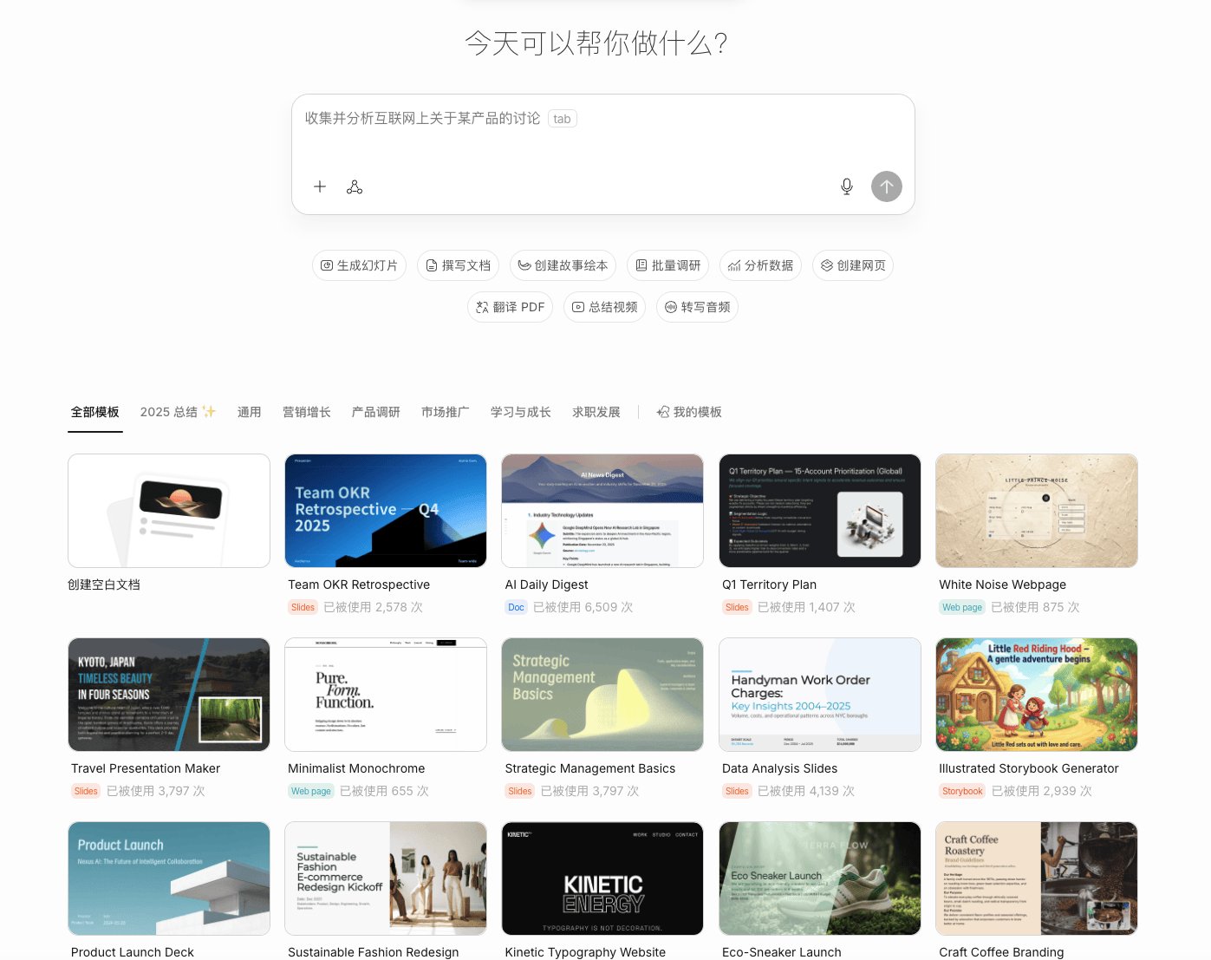Open the Kinetic Typography Website thumbnail

(x=602, y=878)
